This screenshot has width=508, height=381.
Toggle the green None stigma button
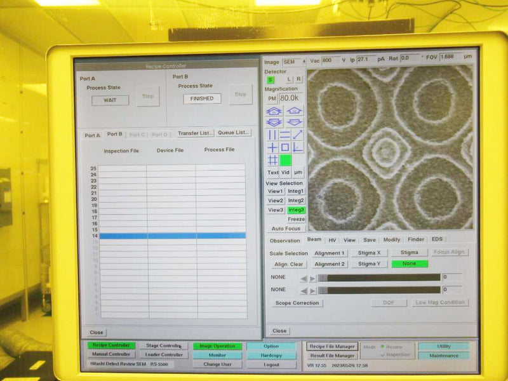pyautogui.click(x=410, y=264)
